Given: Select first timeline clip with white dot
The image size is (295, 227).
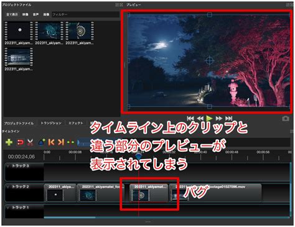Looking at the screenshot, I should [x=60, y=193].
